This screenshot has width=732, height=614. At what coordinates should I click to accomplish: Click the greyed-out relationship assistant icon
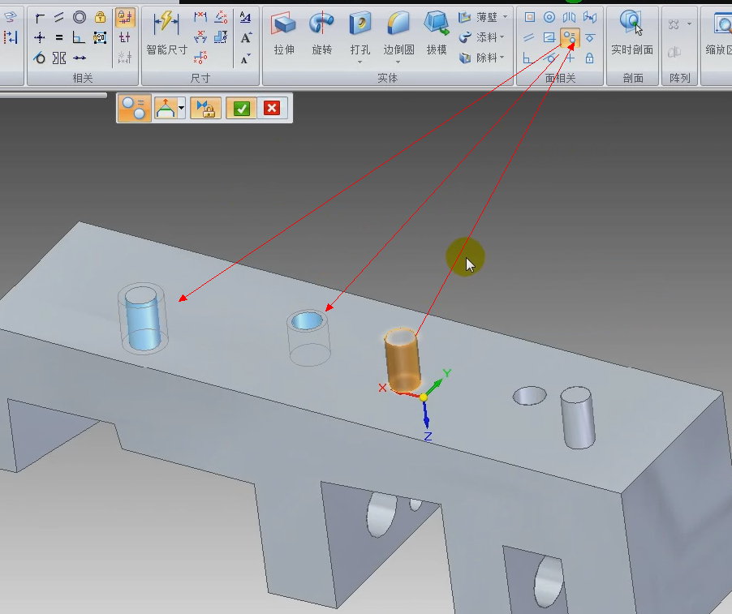click(125, 58)
